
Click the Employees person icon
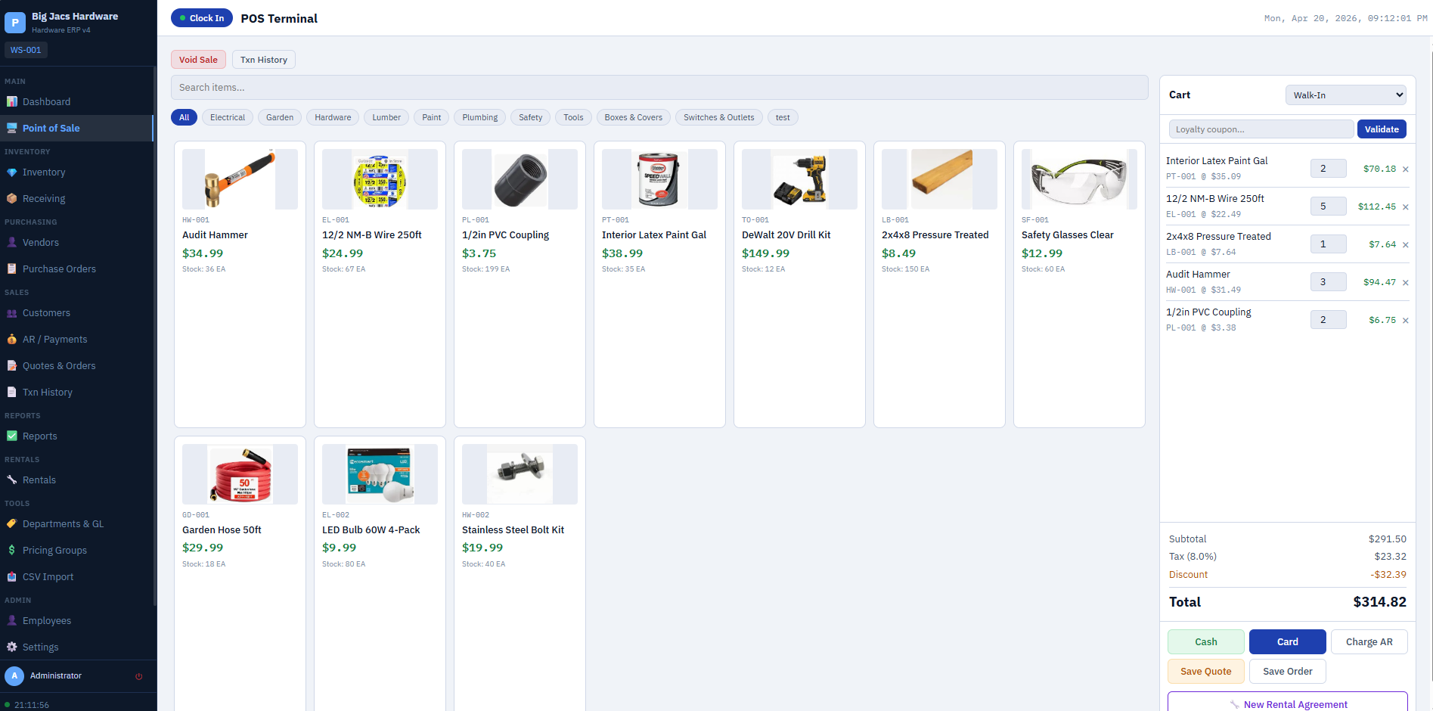coord(12,620)
